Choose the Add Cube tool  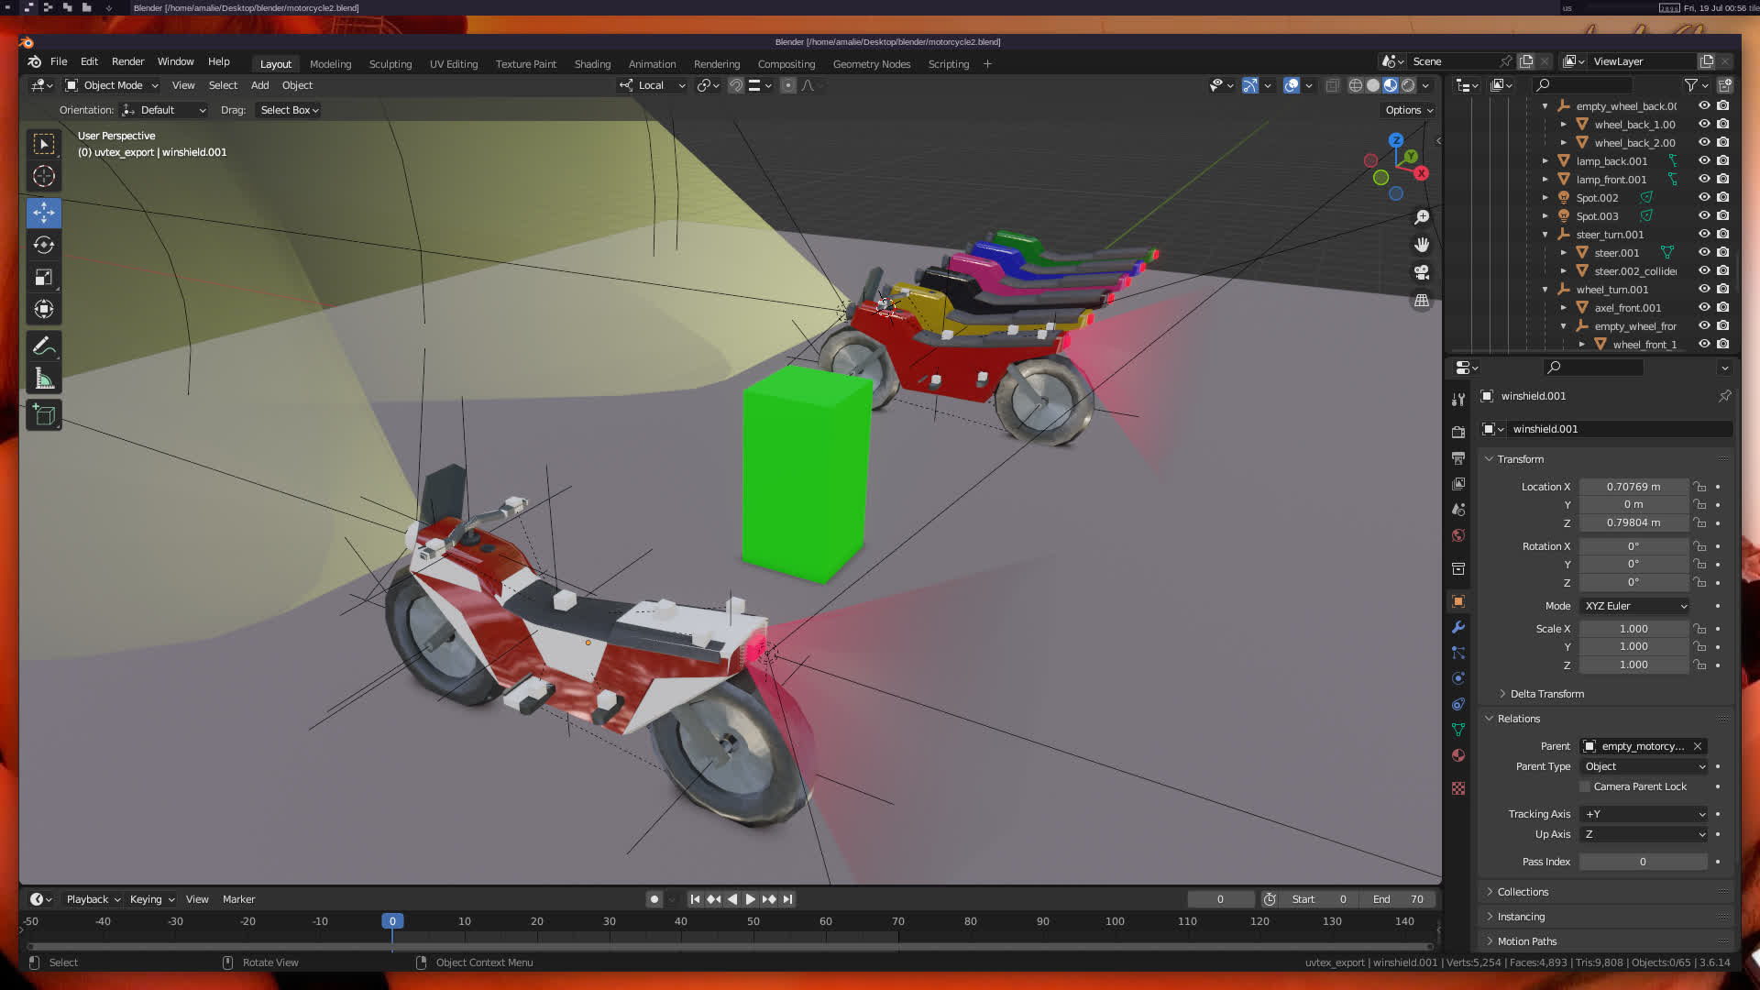(x=43, y=415)
